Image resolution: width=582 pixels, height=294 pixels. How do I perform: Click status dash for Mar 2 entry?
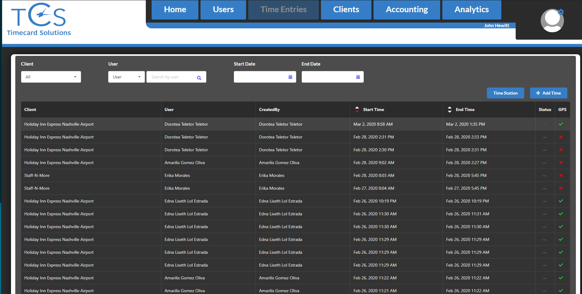(544, 124)
